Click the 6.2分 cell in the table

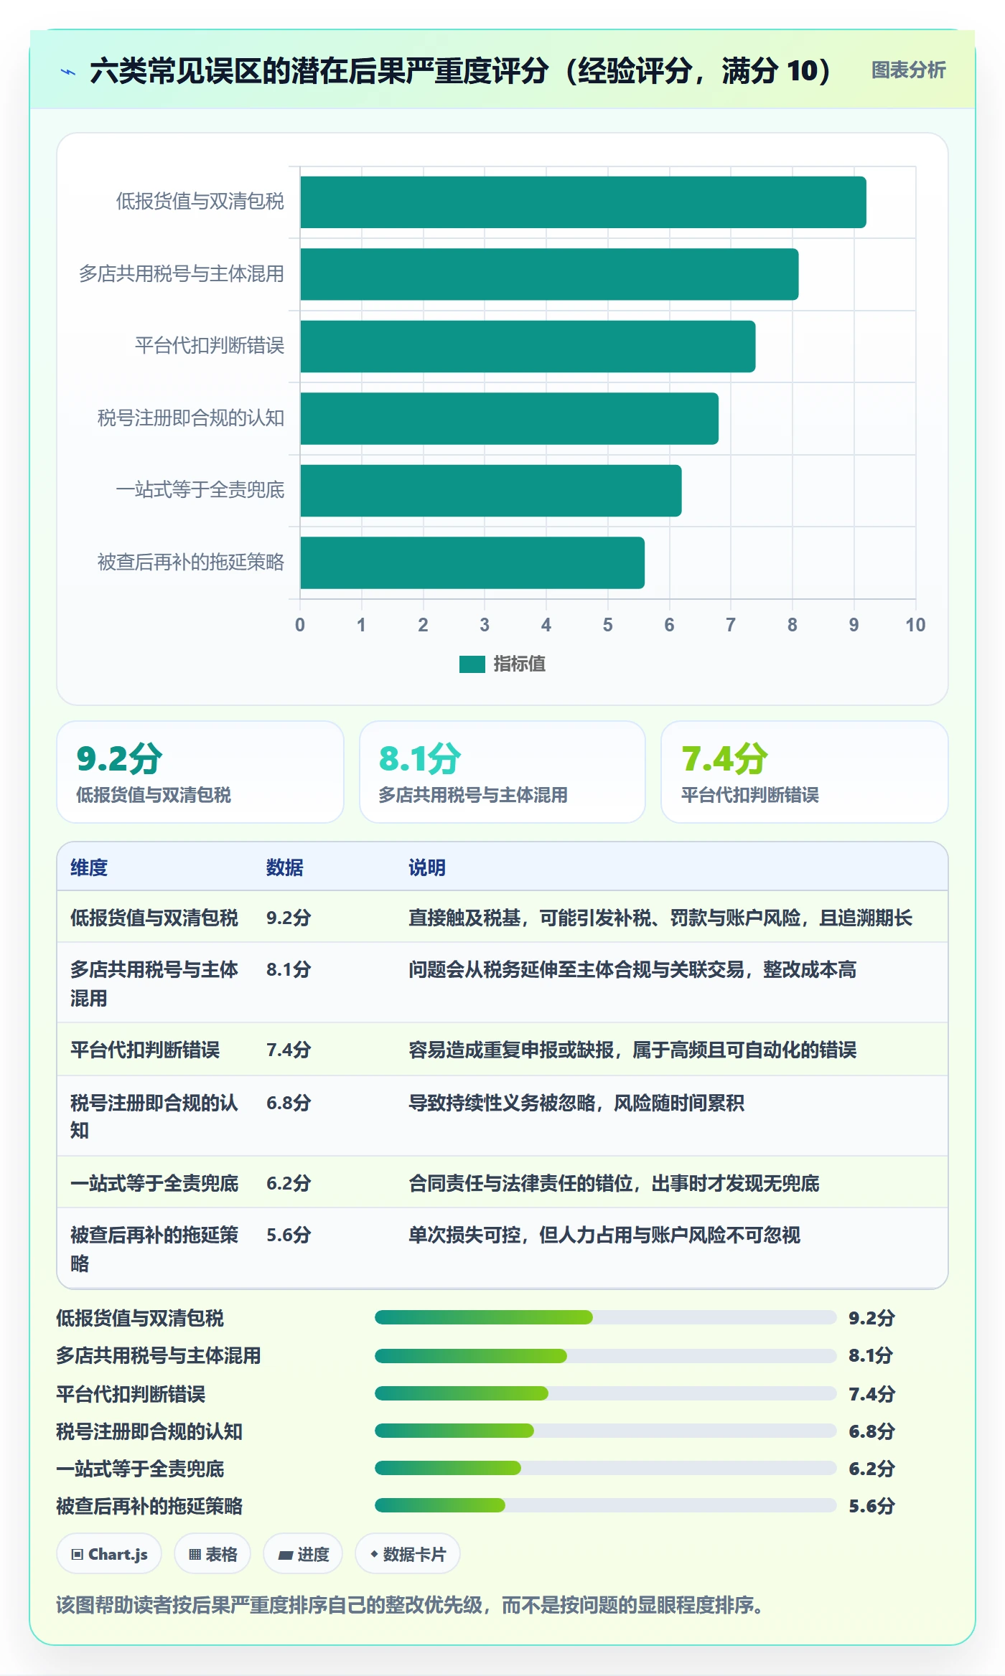[289, 1183]
